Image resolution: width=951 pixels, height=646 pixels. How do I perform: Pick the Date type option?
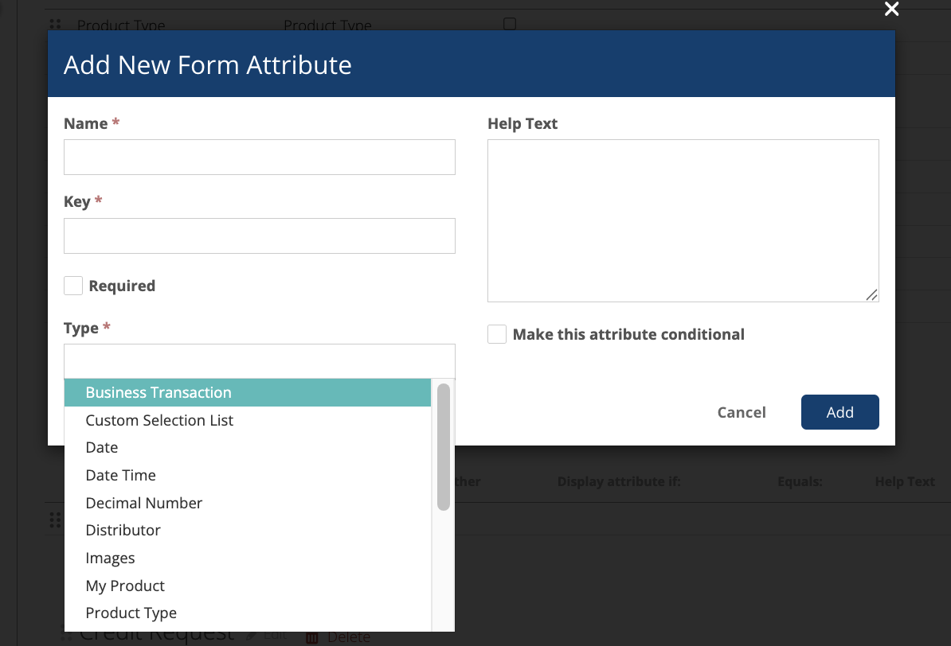pyautogui.click(x=248, y=448)
